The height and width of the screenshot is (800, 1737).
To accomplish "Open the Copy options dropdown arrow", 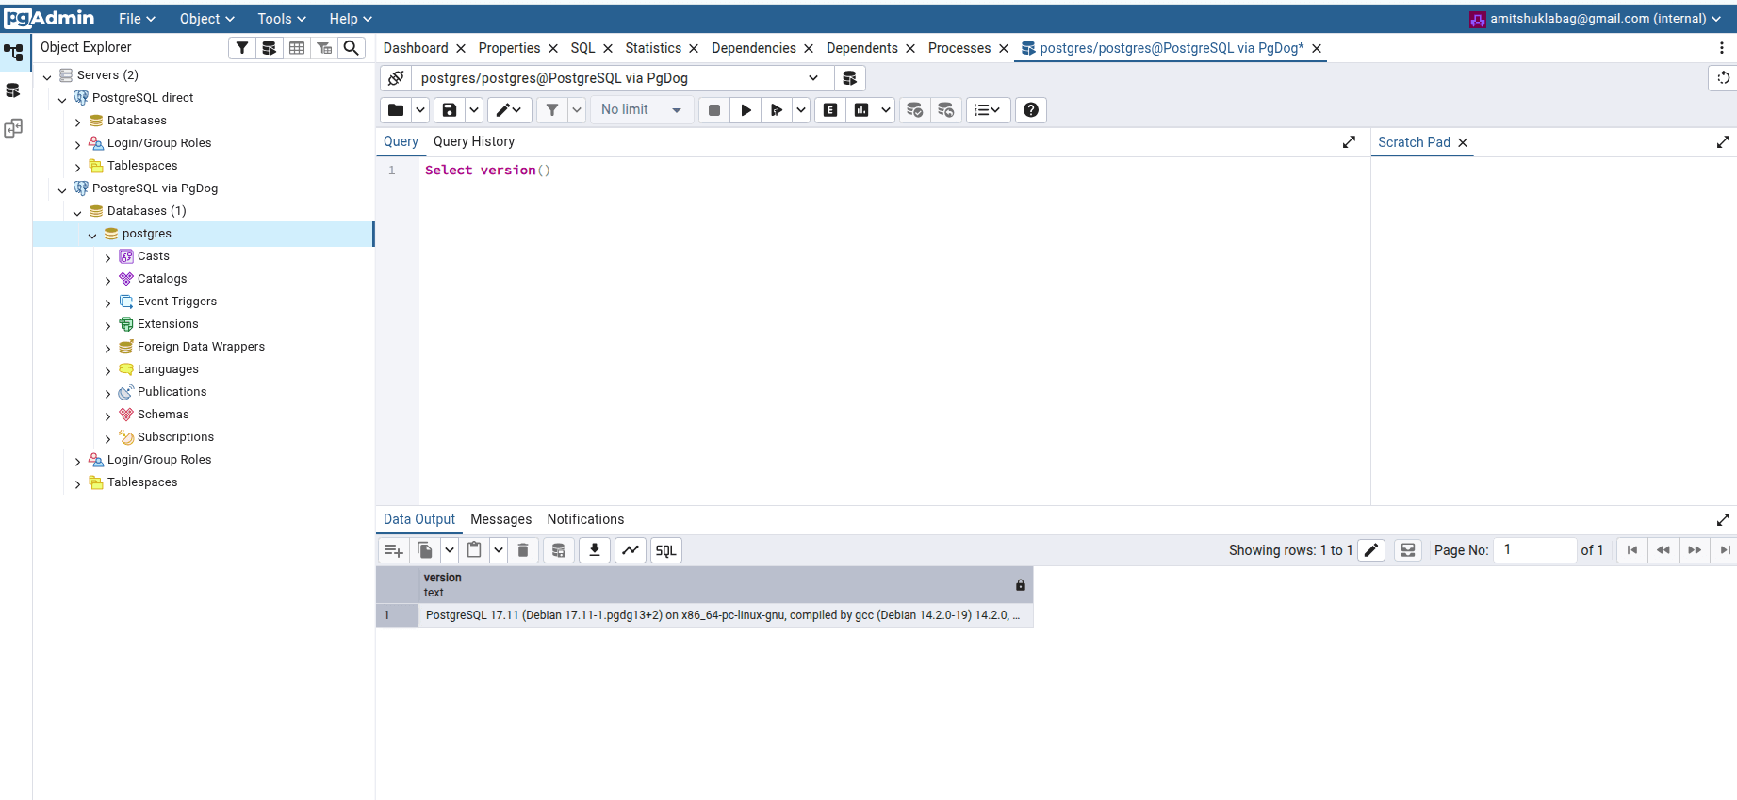I will click(450, 550).
